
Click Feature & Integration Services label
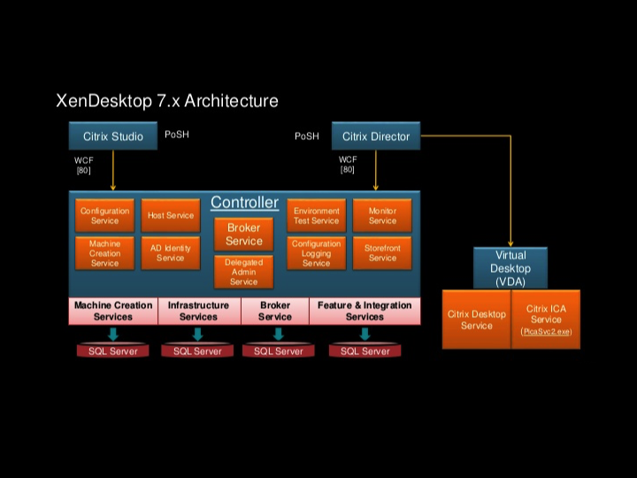[x=365, y=311]
